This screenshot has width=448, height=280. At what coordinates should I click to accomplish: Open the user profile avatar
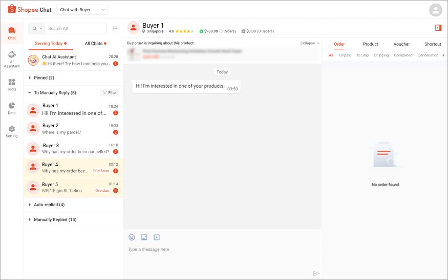435,10
